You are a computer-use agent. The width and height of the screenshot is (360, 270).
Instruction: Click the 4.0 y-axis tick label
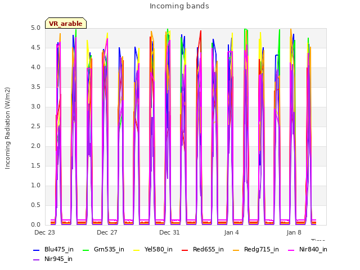[36, 67]
